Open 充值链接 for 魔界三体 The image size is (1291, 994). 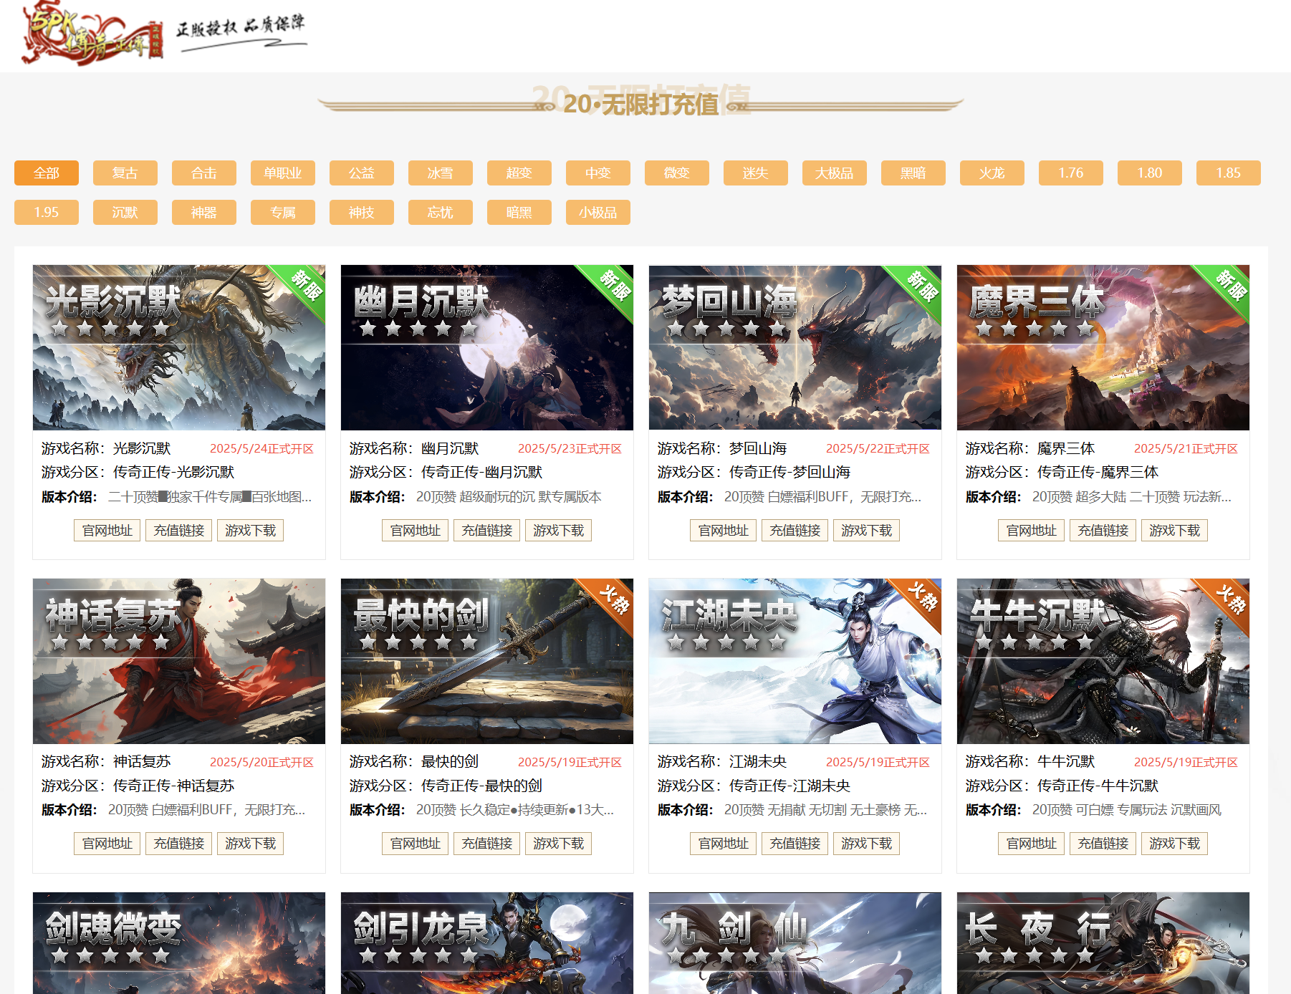coord(1103,531)
